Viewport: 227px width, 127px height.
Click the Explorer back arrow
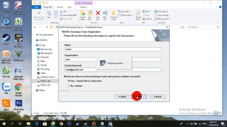[x=35, y=27]
